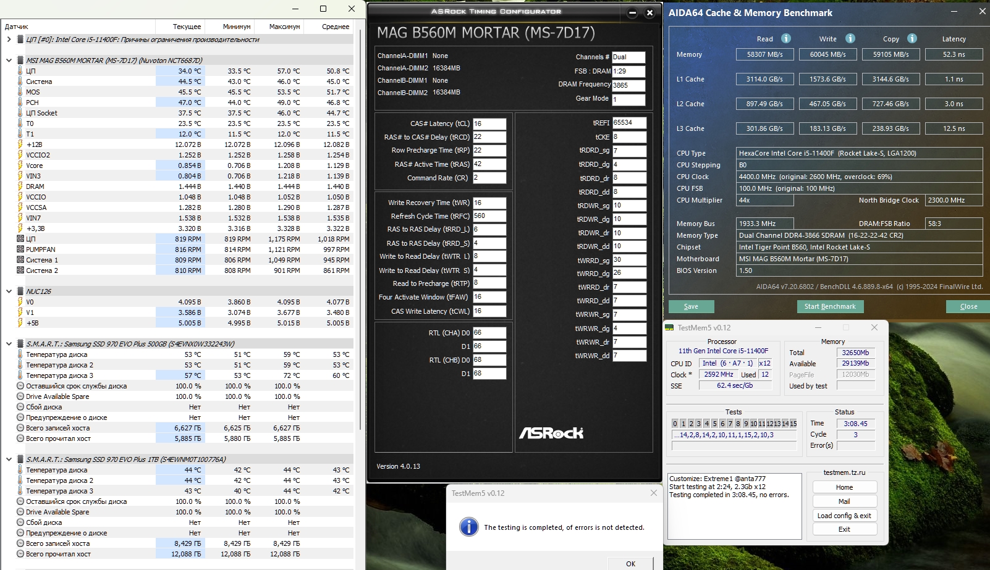Click the chip icon of the Intel Core i5-11400F sensor group
The width and height of the screenshot is (990, 570).
coord(20,40)
